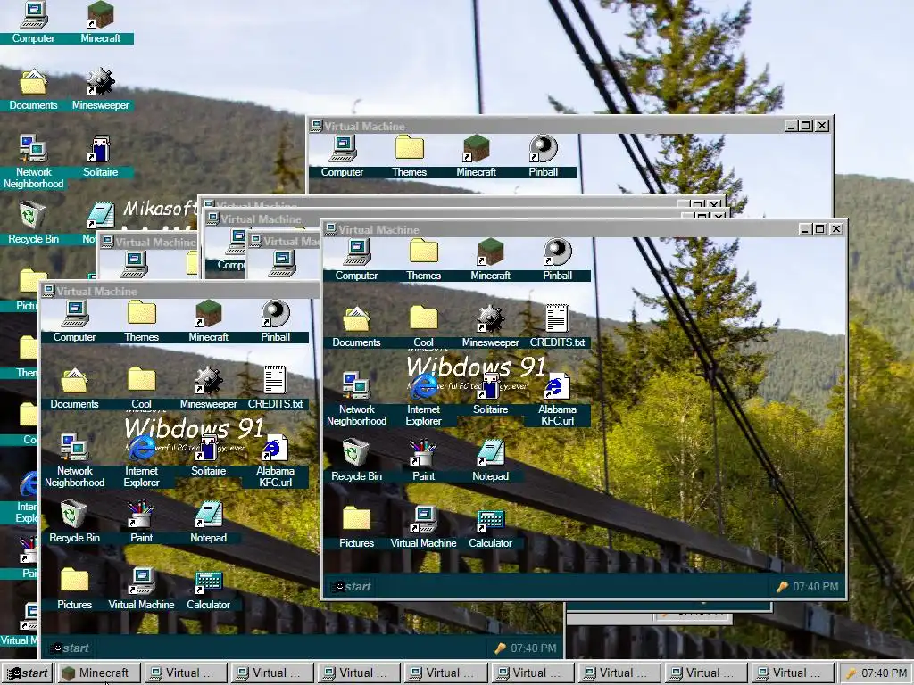Viewport: 914px width, 685px height.
Task: Launch Internet Explorer in the frontmost Virtual Machine window
Action: coord(423,399)
